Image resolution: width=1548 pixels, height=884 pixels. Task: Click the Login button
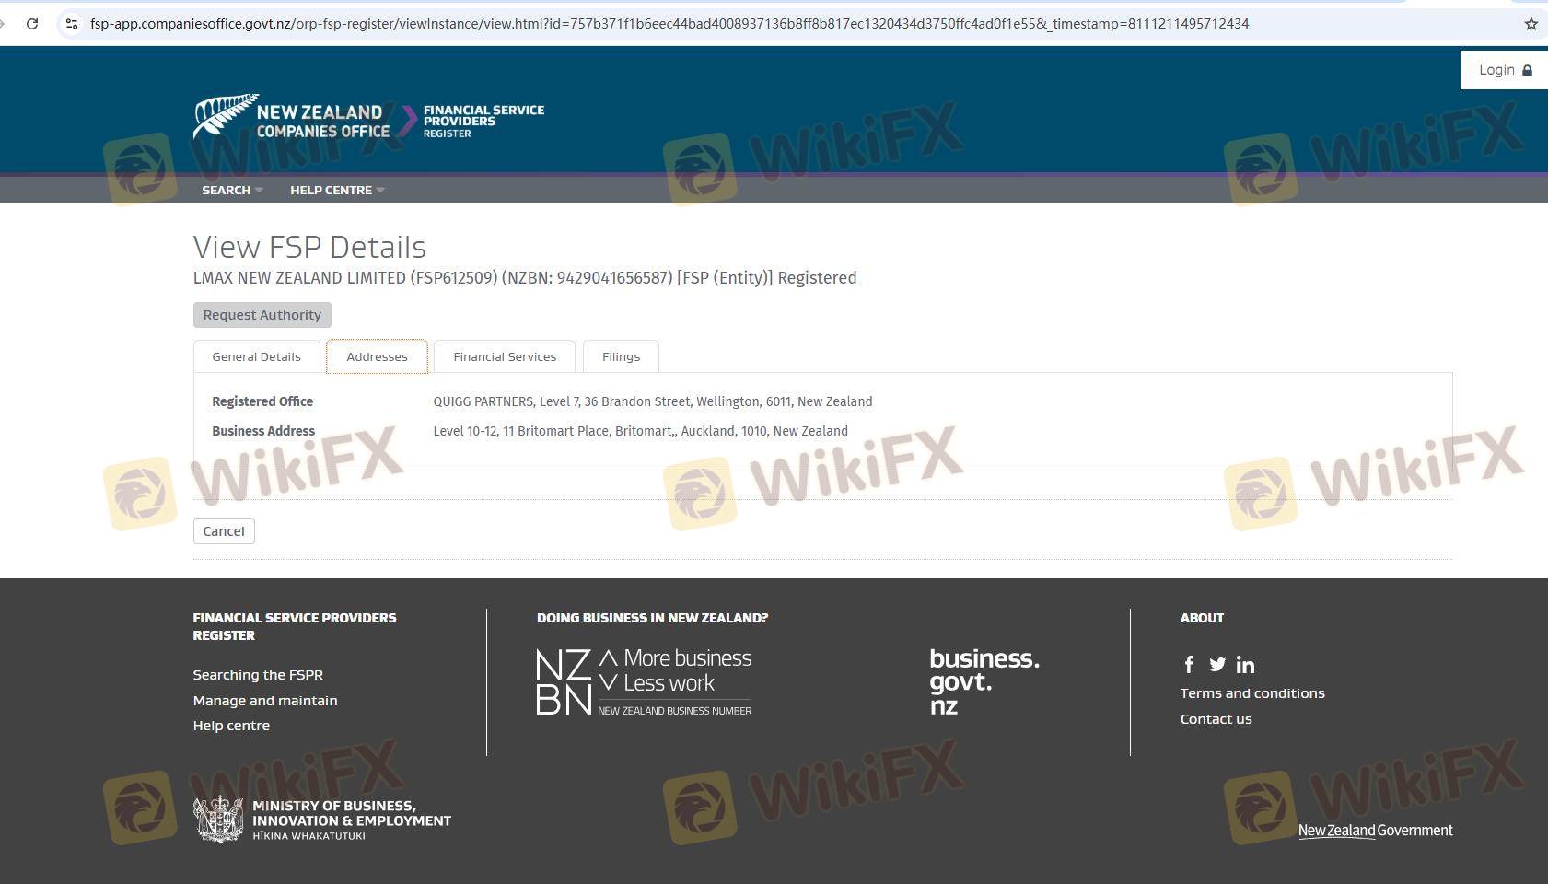click(x=1504, y=70)
